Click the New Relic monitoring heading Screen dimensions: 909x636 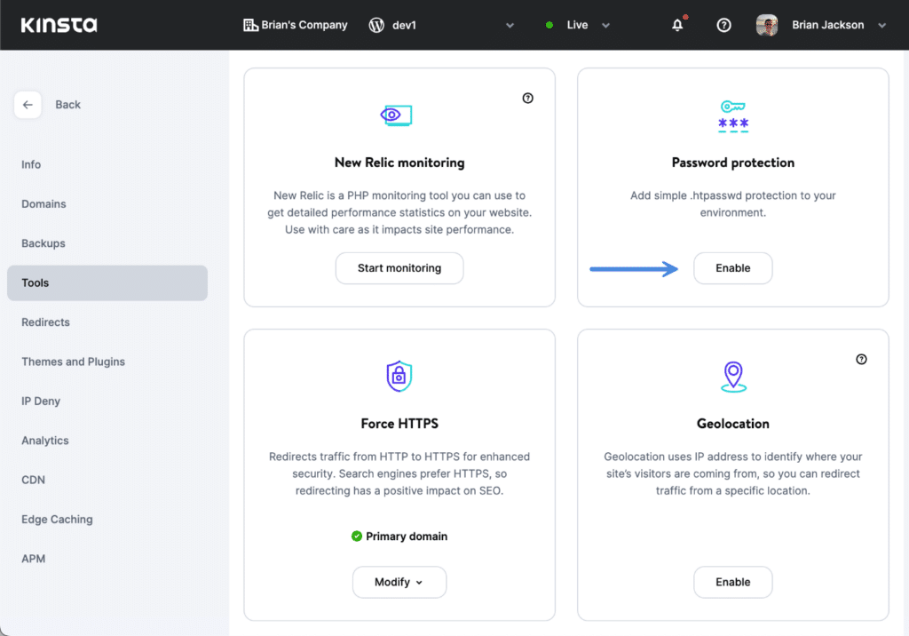pyautogui.click(x=399, y=163)
